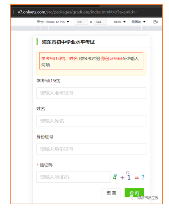
Task: Click the red-bordered input requirements notice
Action: pos(91,61)
